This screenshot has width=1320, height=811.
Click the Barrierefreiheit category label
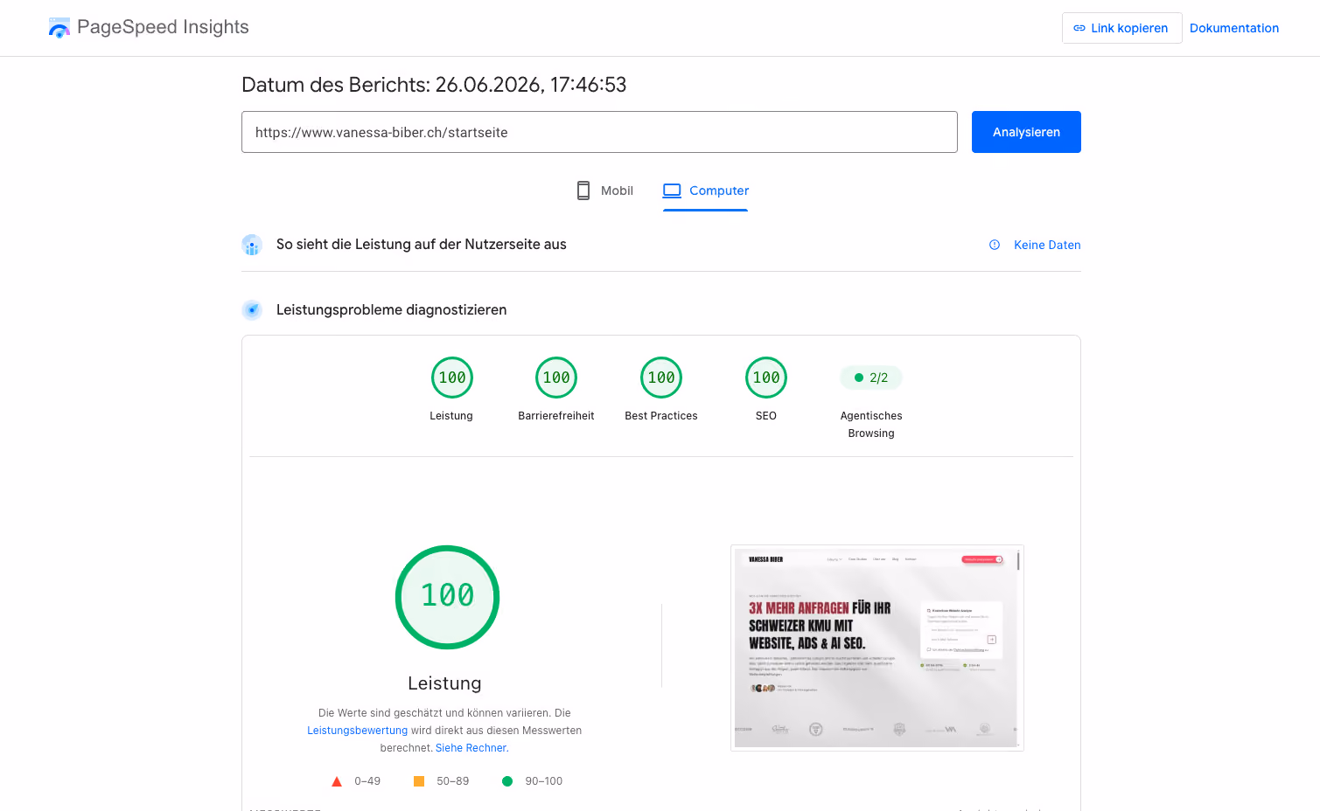coord(556,416)
